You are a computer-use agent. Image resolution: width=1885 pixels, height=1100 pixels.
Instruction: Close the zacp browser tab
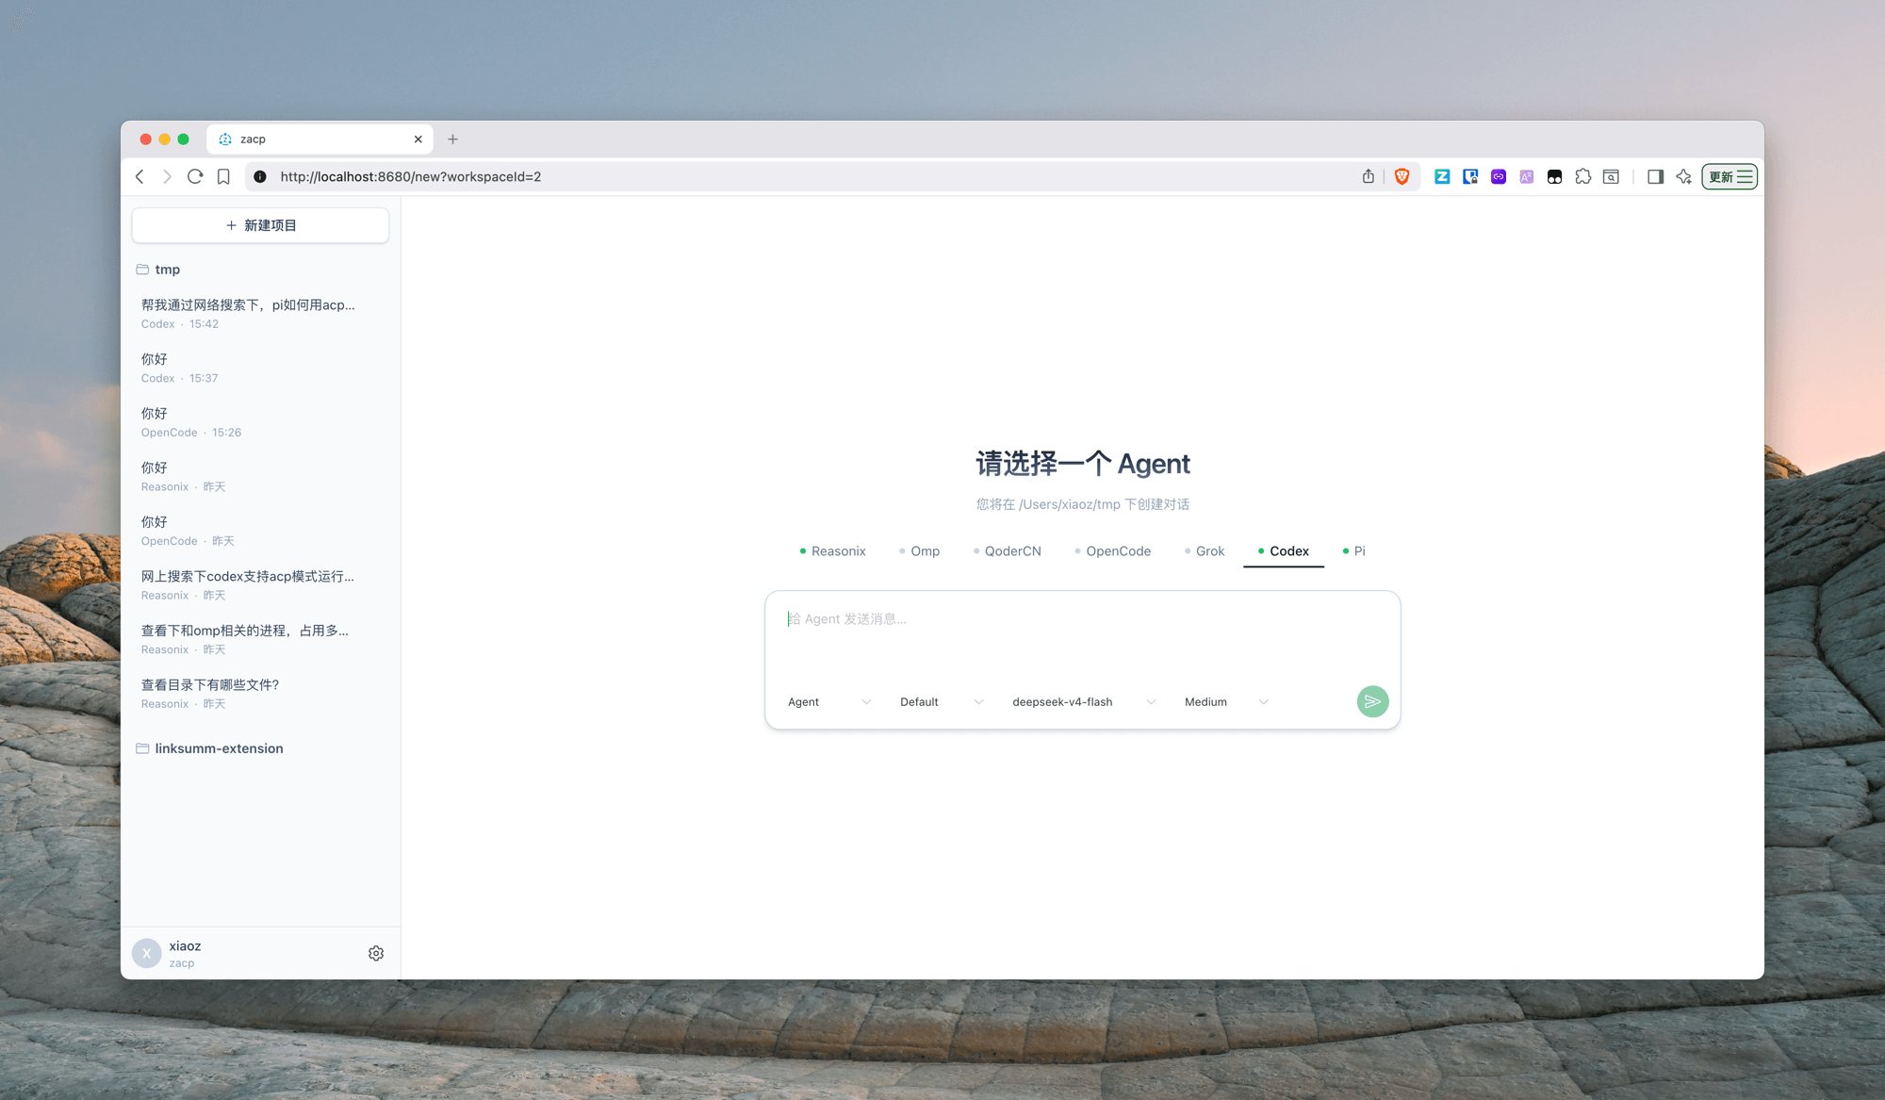click(418, 139)
